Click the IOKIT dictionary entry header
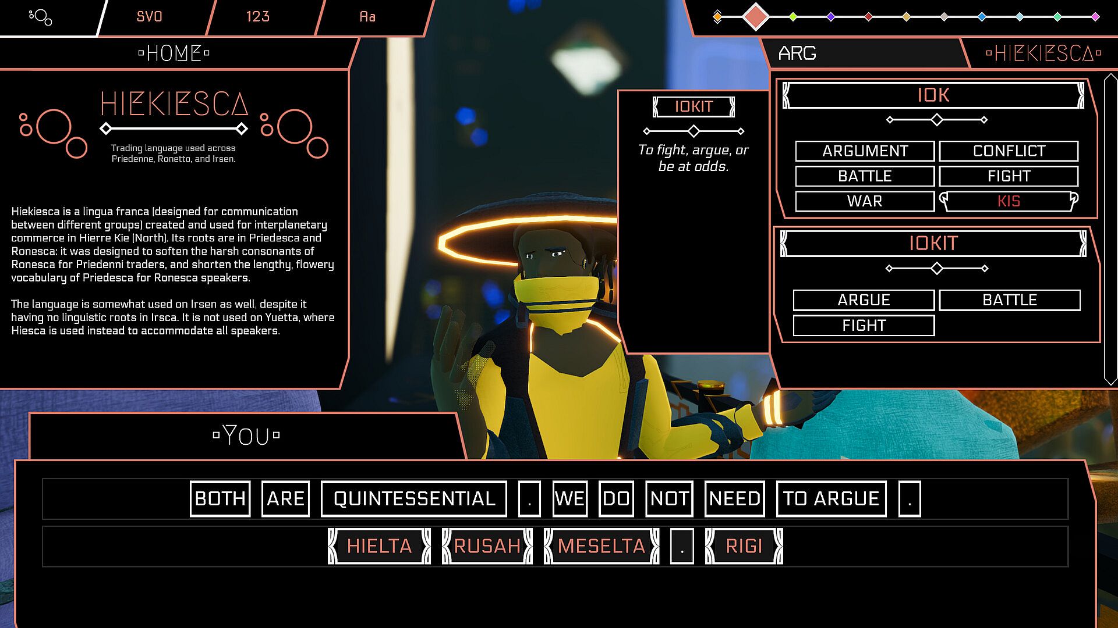 [933, 244]
